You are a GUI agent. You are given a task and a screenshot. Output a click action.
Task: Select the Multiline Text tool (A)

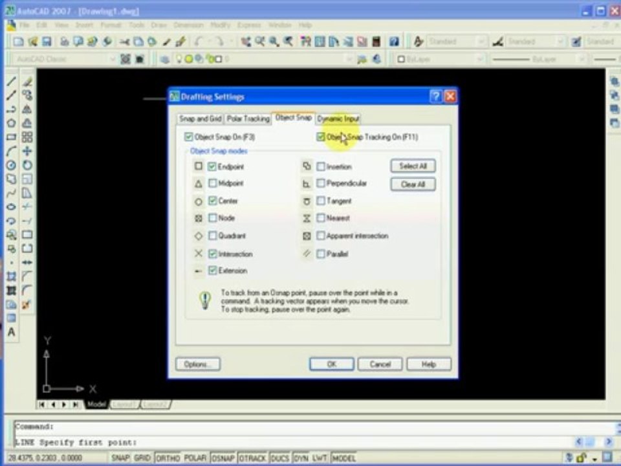click(x=12, y=332)
